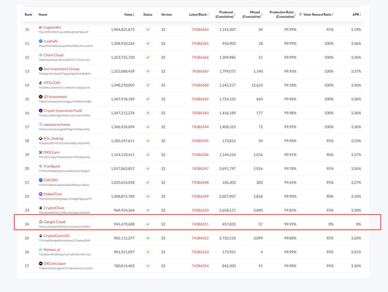Click the Luganodes logo icon

[41, 28]
